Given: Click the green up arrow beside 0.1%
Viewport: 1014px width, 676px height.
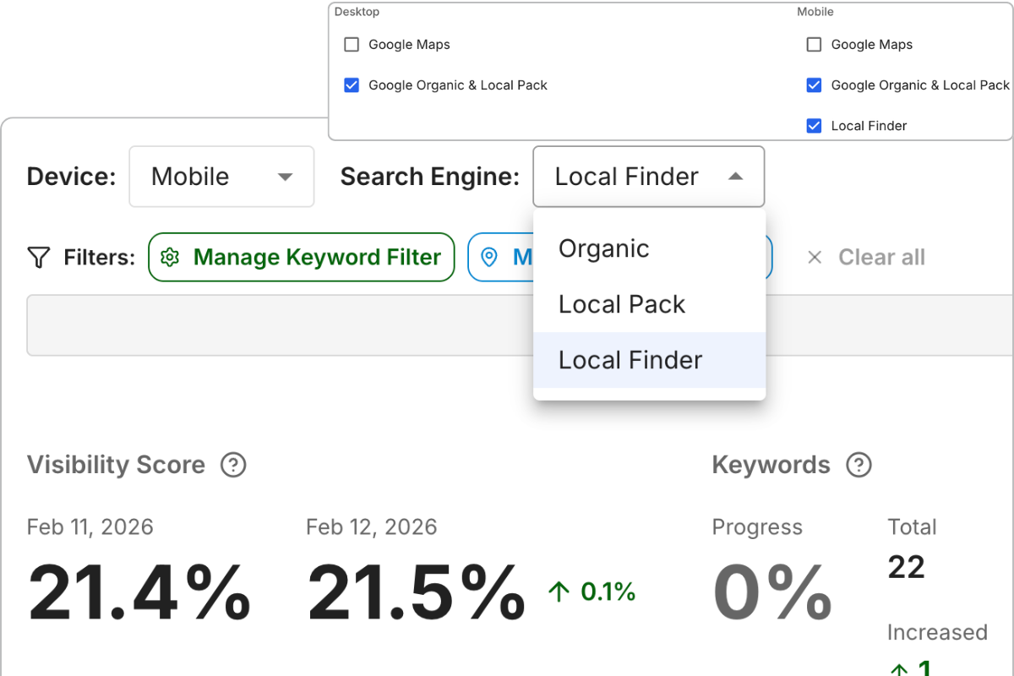Looking at the screenshot, I should [x=559, y=591].
